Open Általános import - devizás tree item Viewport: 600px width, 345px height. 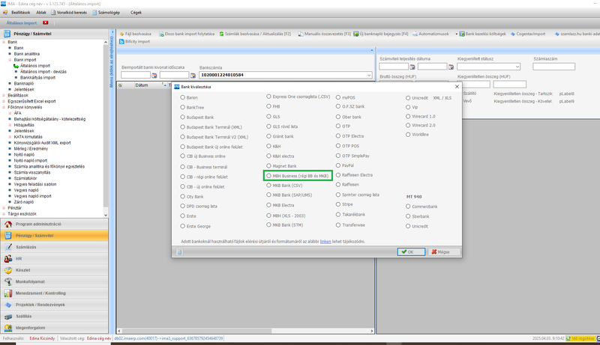coord(43,72)
